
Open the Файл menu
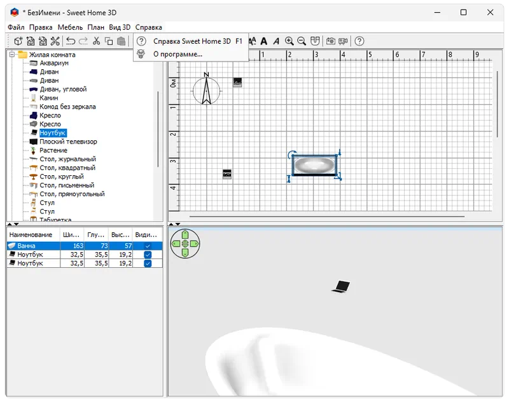(x=16, y=27)
